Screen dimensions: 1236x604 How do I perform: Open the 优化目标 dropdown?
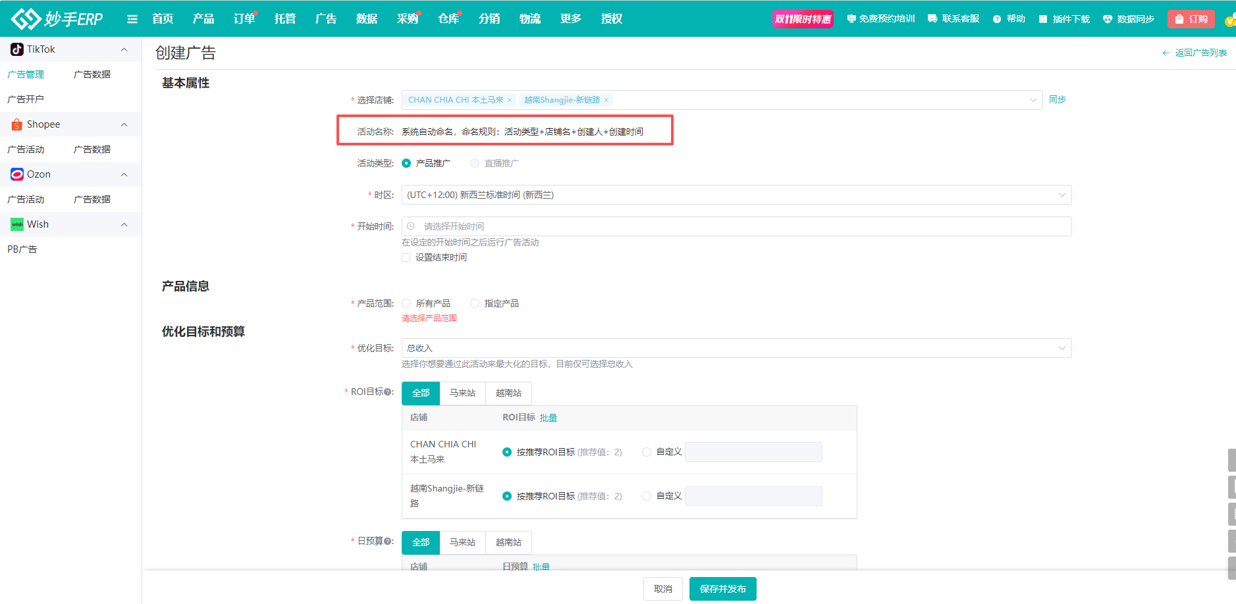pyautogui.click(x=736, y=348)
